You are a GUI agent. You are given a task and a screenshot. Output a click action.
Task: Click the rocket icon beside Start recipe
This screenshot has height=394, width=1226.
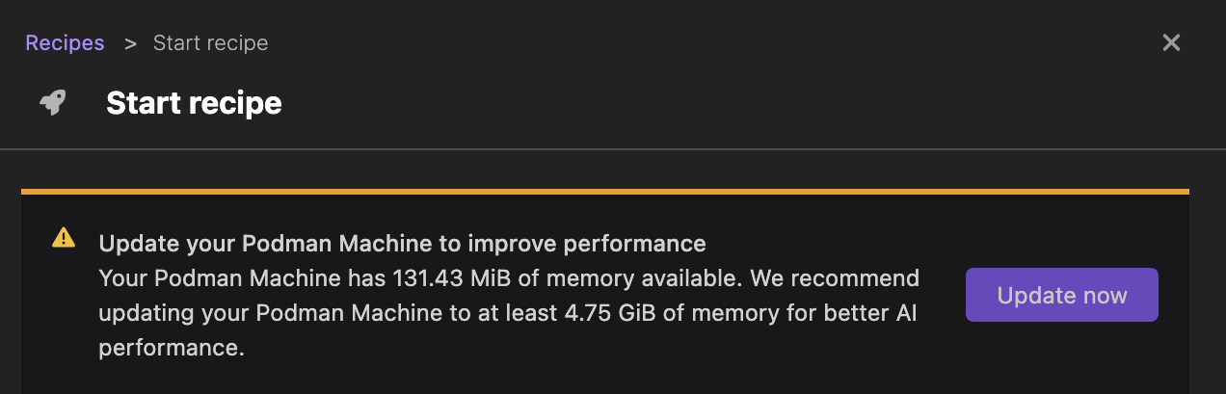[53, 103]
